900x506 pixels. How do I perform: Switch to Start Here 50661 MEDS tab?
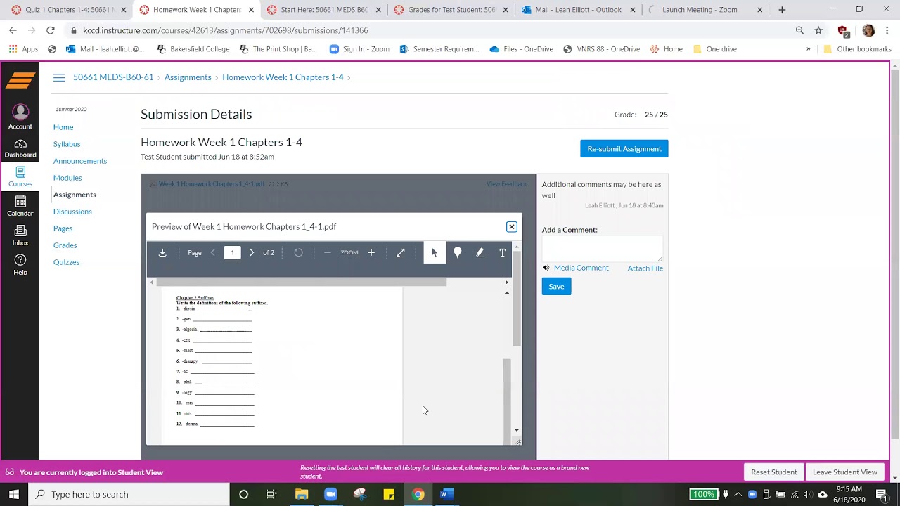click(x=323, y=10)
